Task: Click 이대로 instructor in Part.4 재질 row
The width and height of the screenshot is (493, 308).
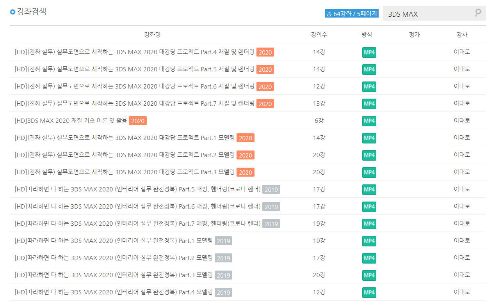Action: [x=462, y=52]
